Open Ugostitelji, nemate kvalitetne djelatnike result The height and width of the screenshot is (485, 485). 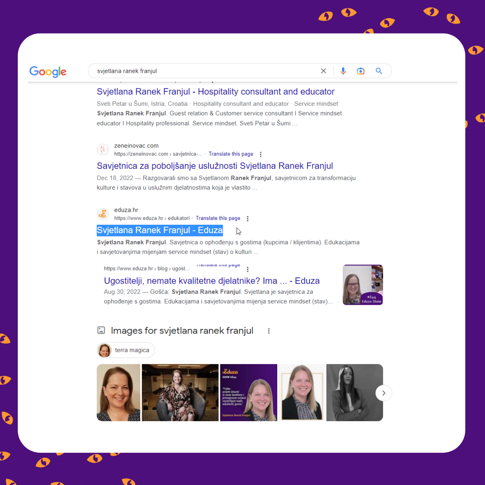pyautogui.click(x=212, y=281)
